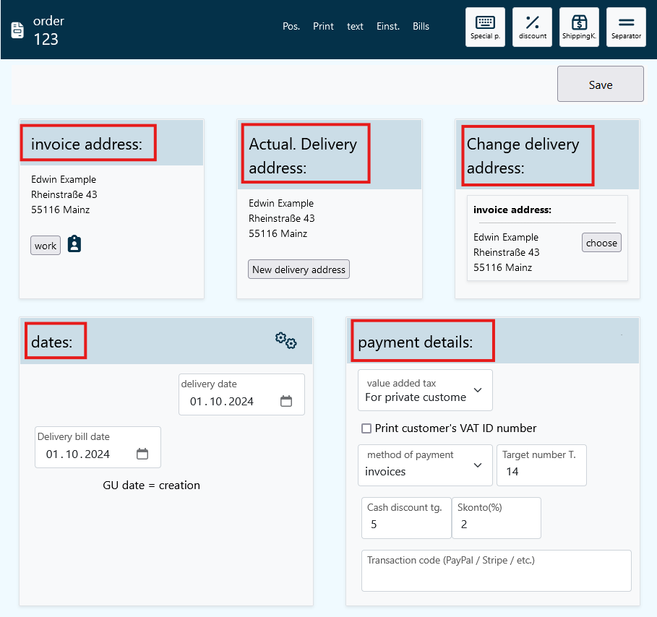This screenshot has width=657, height=617.
Task: Switch to the Bills menu
Action: pyautogui.click(x=421, y=27)
